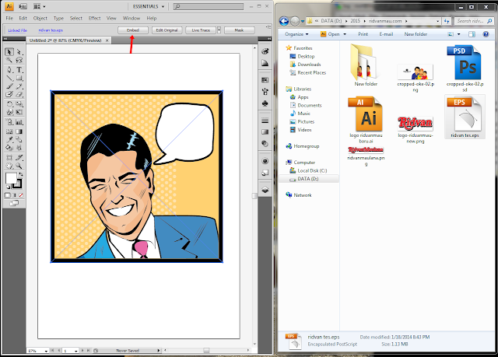Open the artboard number dropdown

(76, 351)
